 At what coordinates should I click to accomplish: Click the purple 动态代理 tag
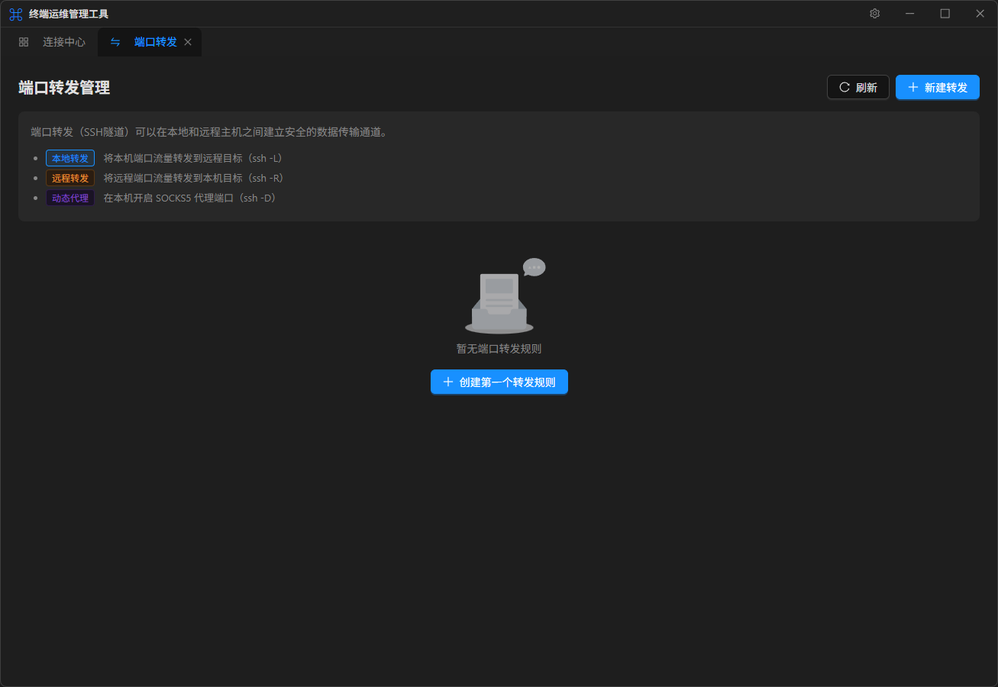coord(70,198)
